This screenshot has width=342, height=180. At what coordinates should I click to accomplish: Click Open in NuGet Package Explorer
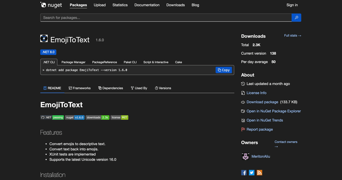pos(274,111)
